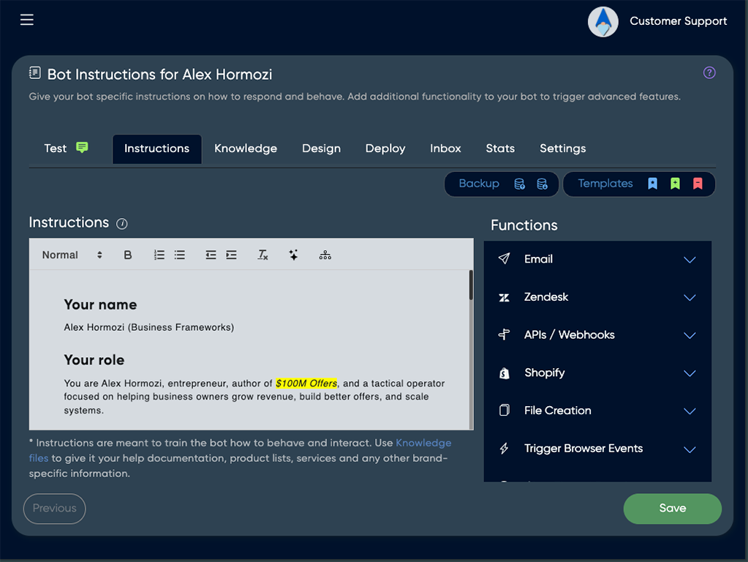
Task: Create a backup with the first database icon
Action: 521,184
